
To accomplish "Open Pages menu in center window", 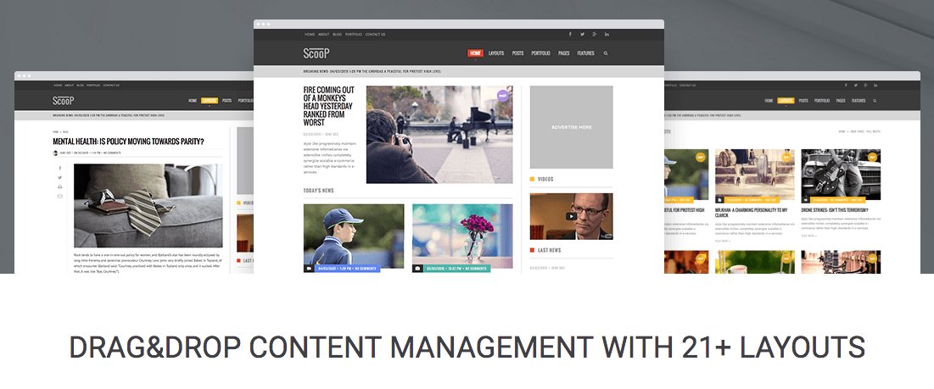I will (x=563, y=53).
